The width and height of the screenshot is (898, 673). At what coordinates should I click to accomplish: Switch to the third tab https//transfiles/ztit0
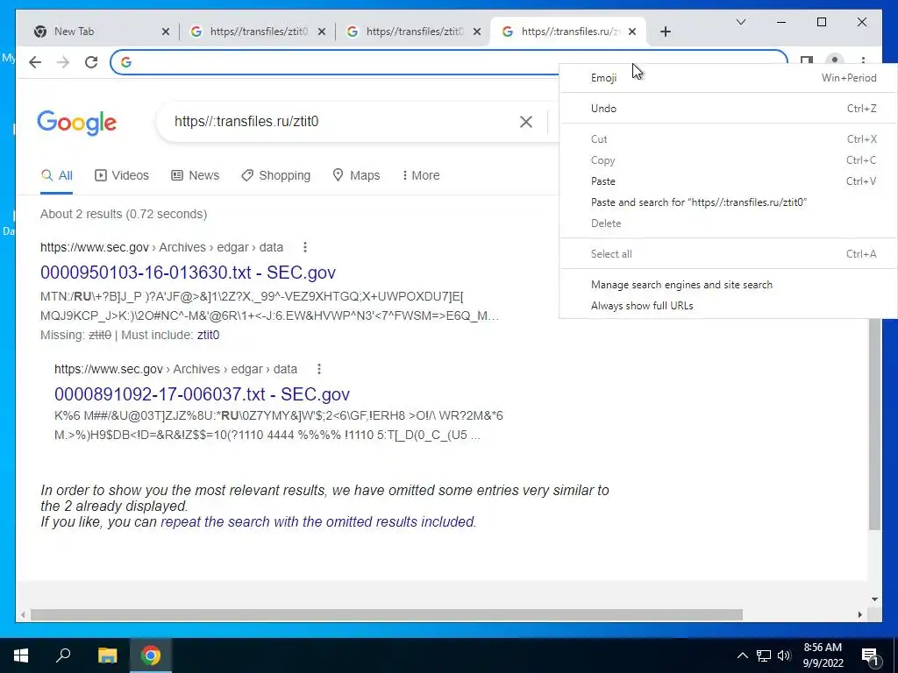413,32
